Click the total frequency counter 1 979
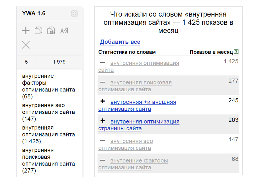 59,62
